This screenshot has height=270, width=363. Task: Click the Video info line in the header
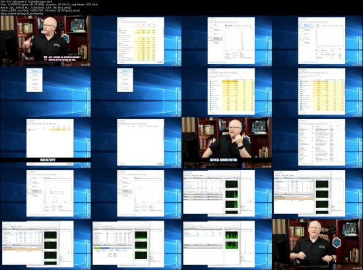pos(40,11)
